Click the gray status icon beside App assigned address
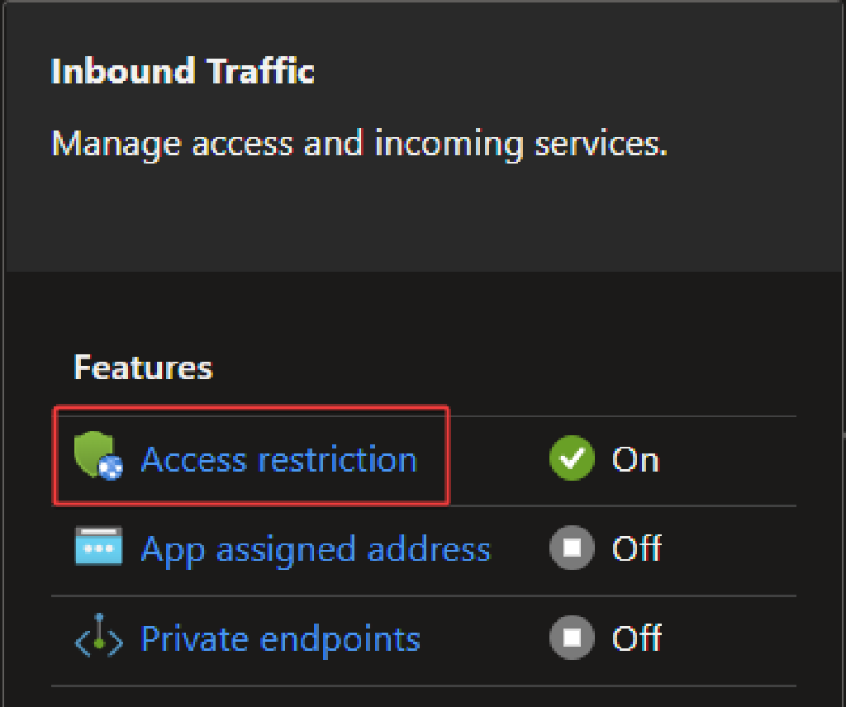 pyautogui.click(x=570, y=548)
